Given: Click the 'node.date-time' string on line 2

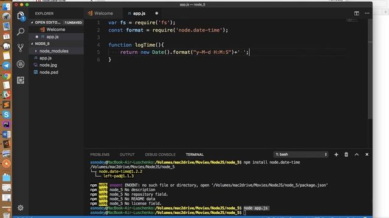Looking at the screenshot, I should 199,30.
